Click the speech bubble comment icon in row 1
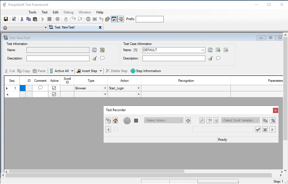288x184 pixels. 40,88
